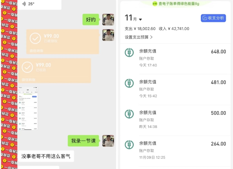This screenshot has width=233, height=169.
Task: Open the sender avatar next to 好的
Action: point(108,20)
